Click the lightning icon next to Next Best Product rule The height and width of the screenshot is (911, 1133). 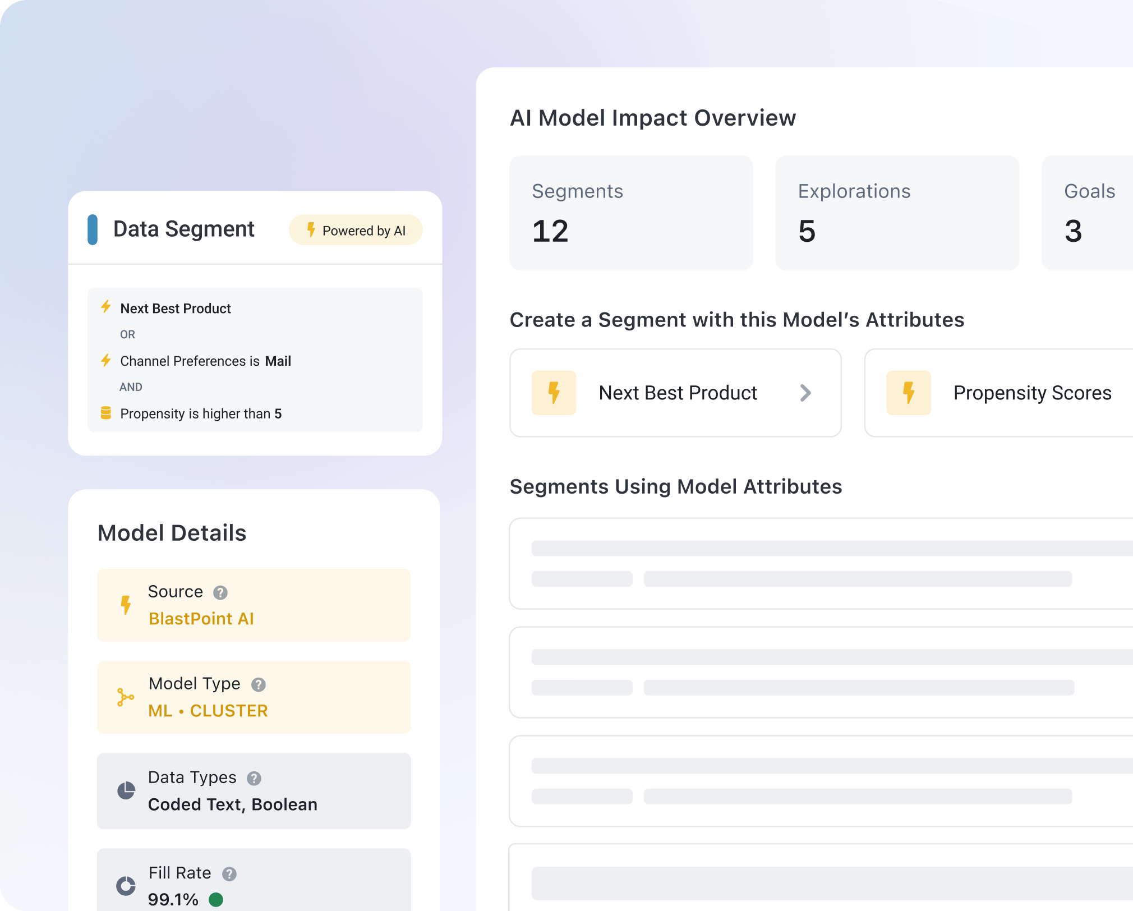tap(106, 307)
